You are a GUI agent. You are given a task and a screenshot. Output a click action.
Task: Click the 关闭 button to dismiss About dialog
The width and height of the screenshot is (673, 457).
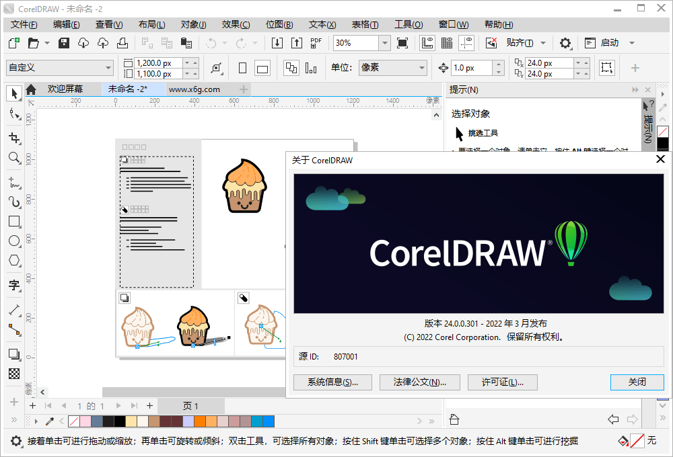(637, 382)
